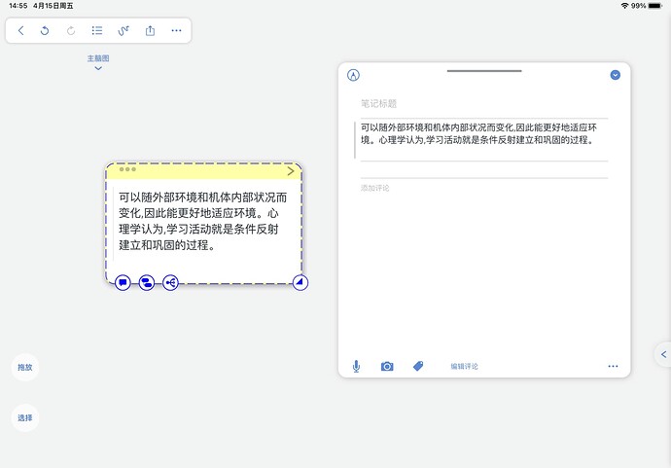Click the 编辑评论 button
671x468 pixels.
tap(464, 367)
